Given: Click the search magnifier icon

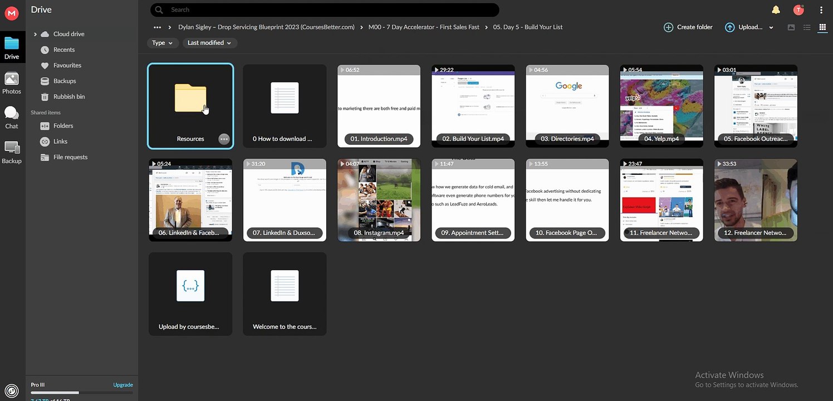Looking at the screenshot, I should coord(159,10).
